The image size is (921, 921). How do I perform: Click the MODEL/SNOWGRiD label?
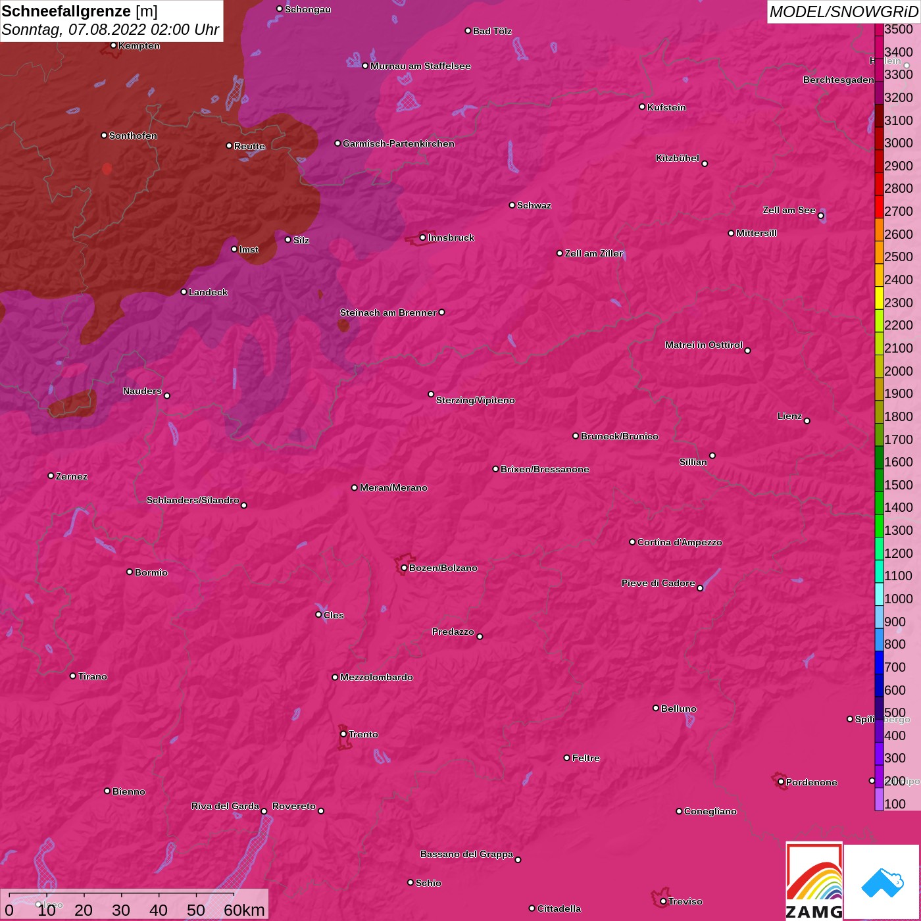click(x=843, y=12)
